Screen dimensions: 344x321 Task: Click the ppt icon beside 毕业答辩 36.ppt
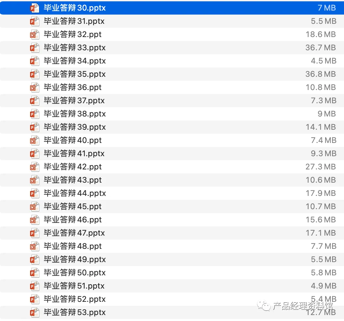click(x=35, y=87)
